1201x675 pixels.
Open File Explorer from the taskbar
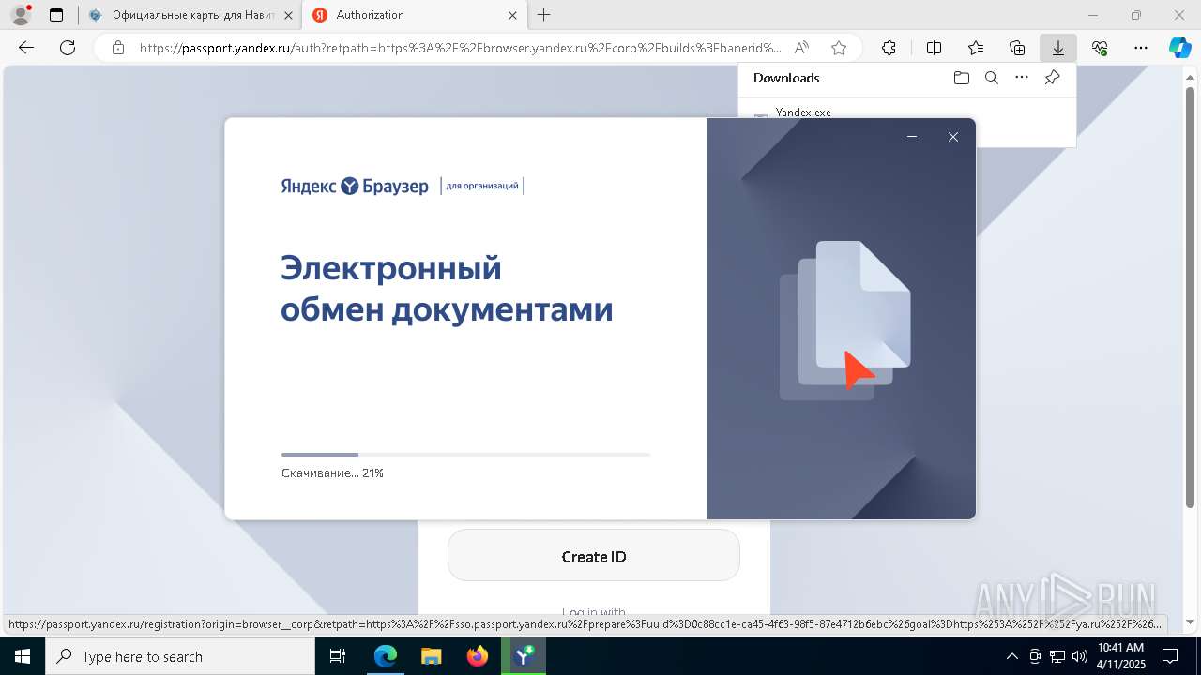coord(432,656)
